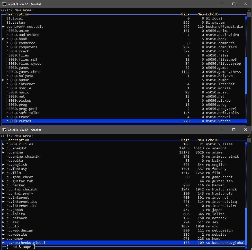The image size is (252, 250).
Task: Click the Description column header in top window
Action: (x=18, y=14)
